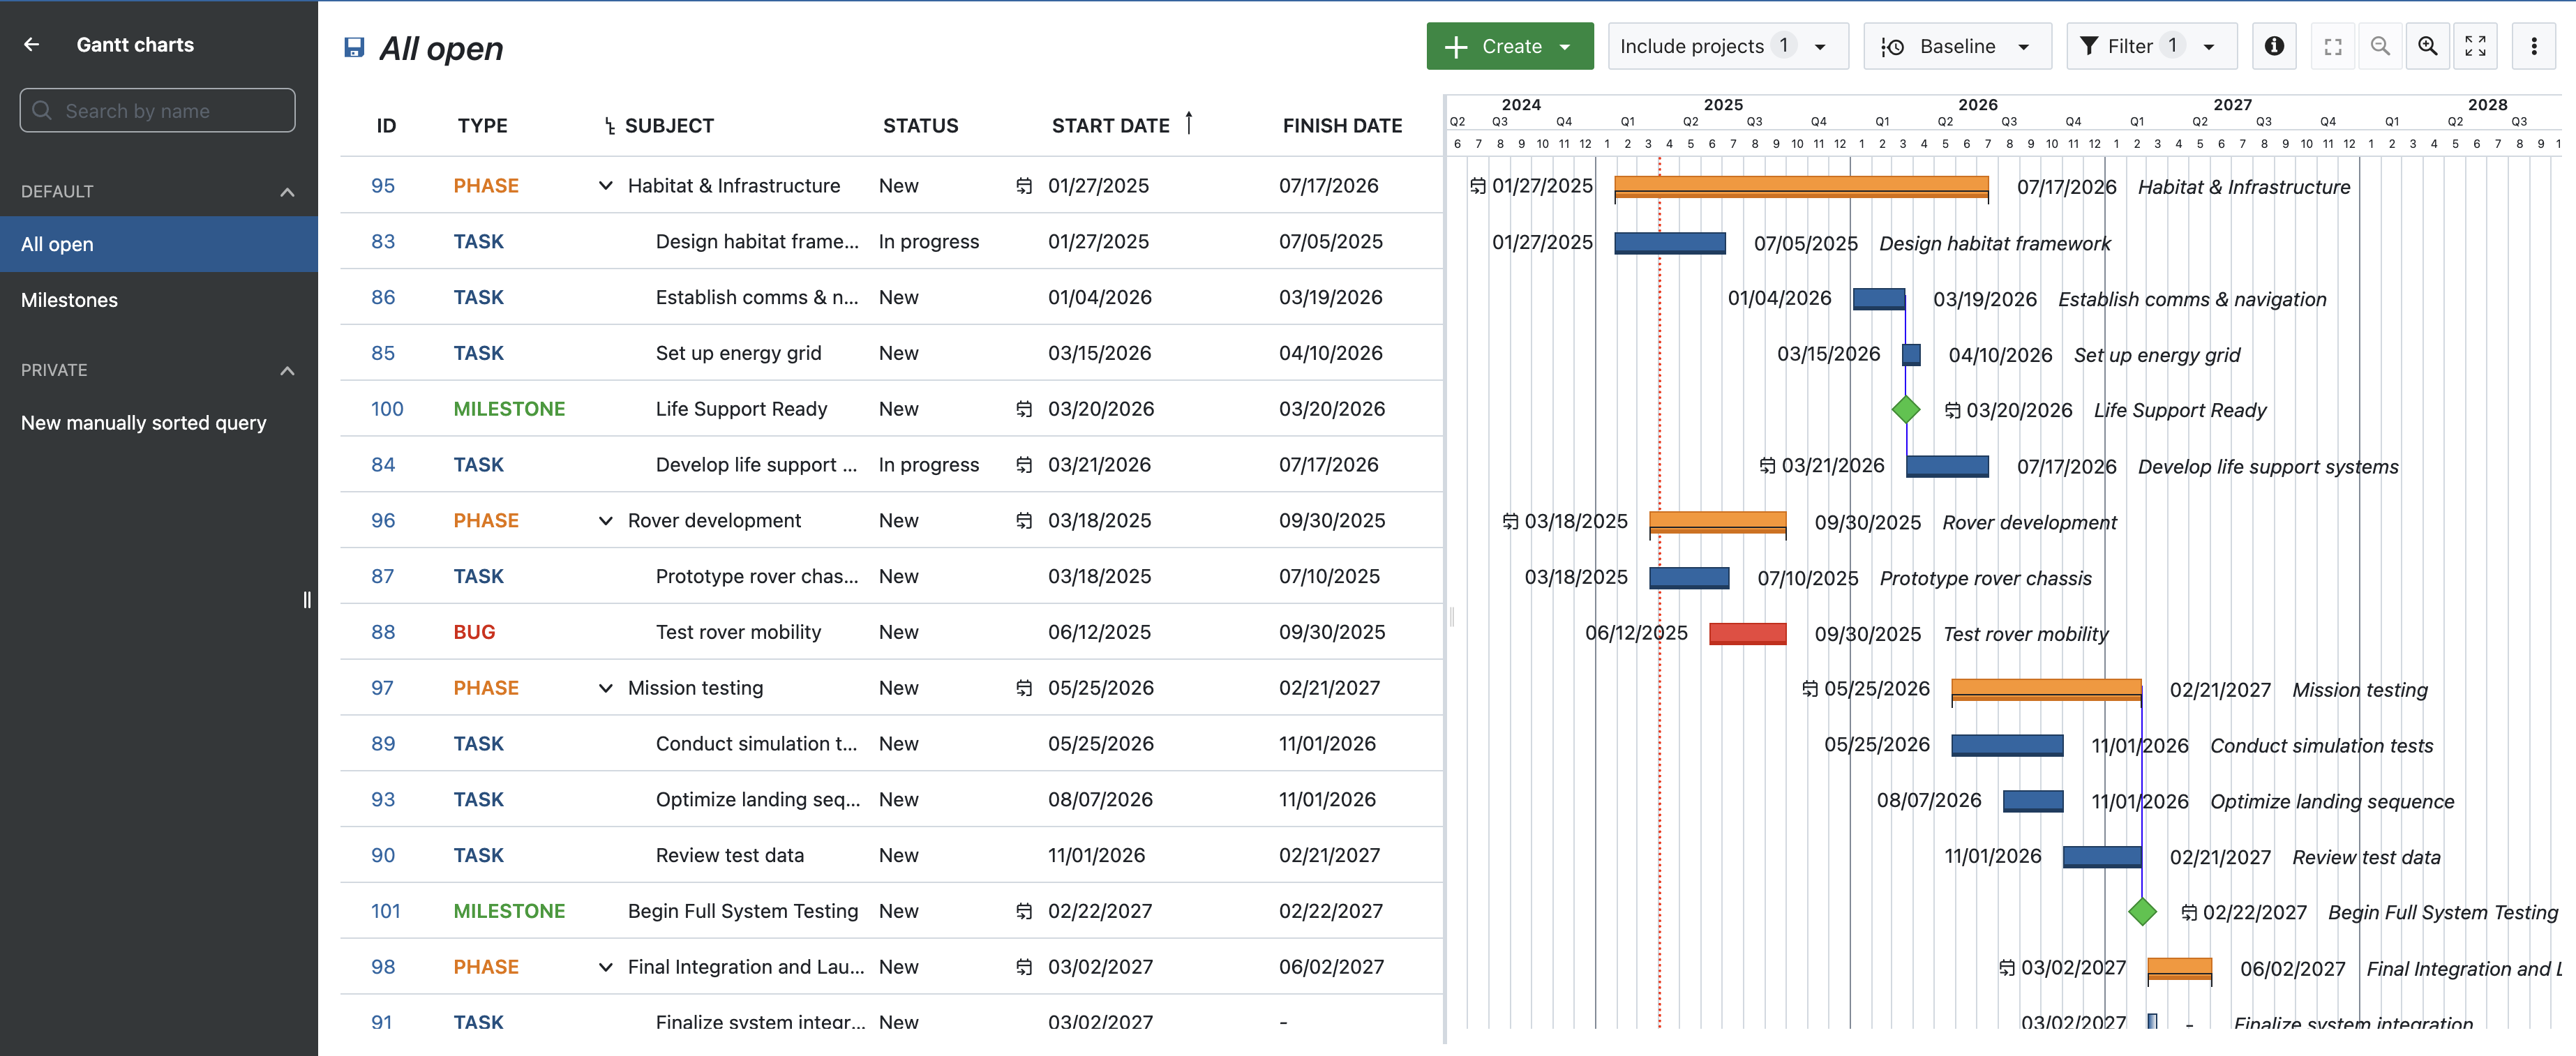Image resolution: width=2576 pixels, height=1056 pixels.
Task: Toggle full screen mode
Action: [2333, 46]
